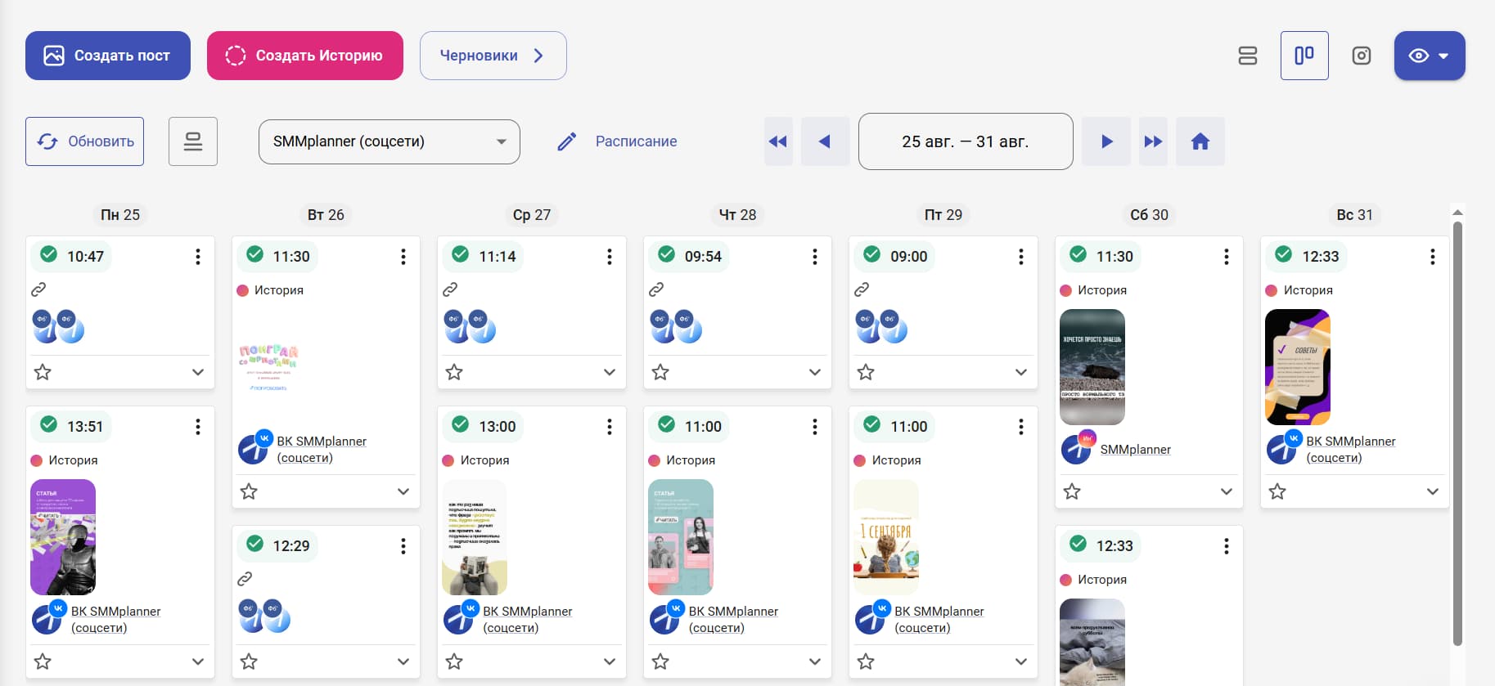
Task: Star the Thursday 09:54 post
Action: click(x=660, y=372)
